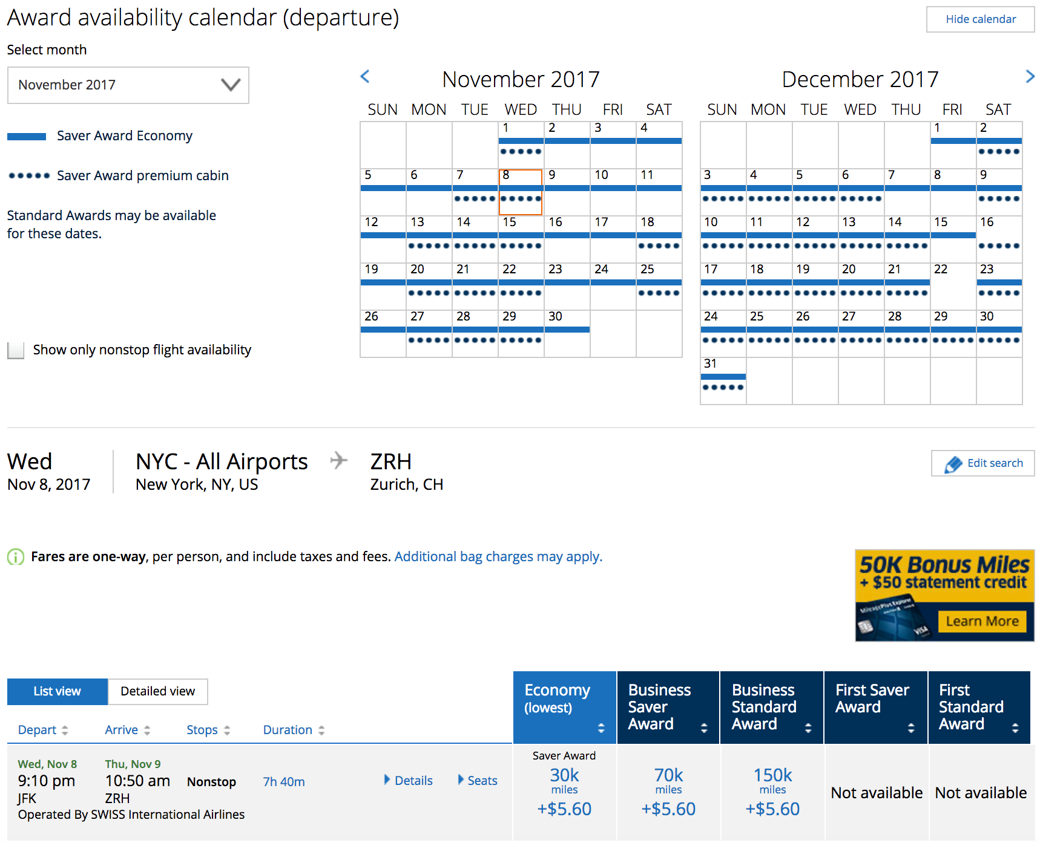Viewport: 1040px width, 843px height.
Task: Select November 8 in the calendar
Action: pos(521,192)
